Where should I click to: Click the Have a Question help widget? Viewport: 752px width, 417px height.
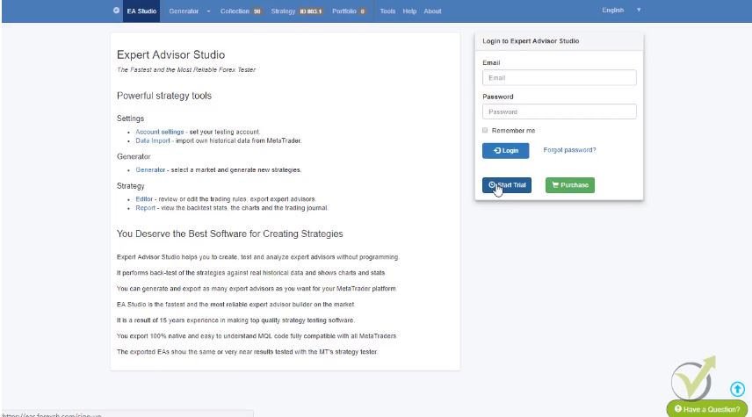tap(707, 409)
